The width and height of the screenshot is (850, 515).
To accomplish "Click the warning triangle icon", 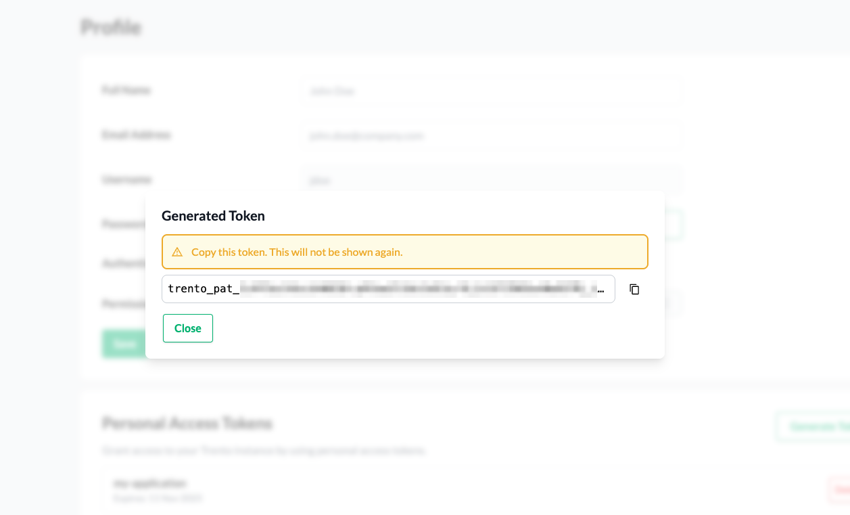I will (x=177, y=252).
